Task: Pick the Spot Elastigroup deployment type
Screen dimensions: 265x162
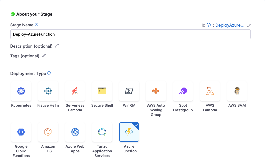Action: click(183, 91)
